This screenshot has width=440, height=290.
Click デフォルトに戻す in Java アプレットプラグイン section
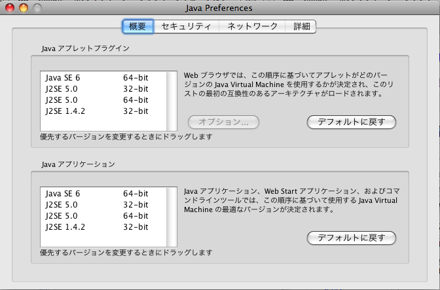point(352,122)
